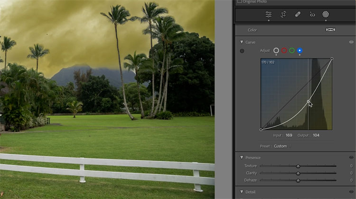
Task: Select the white RGB curve channel
Action: click(276, 50)
